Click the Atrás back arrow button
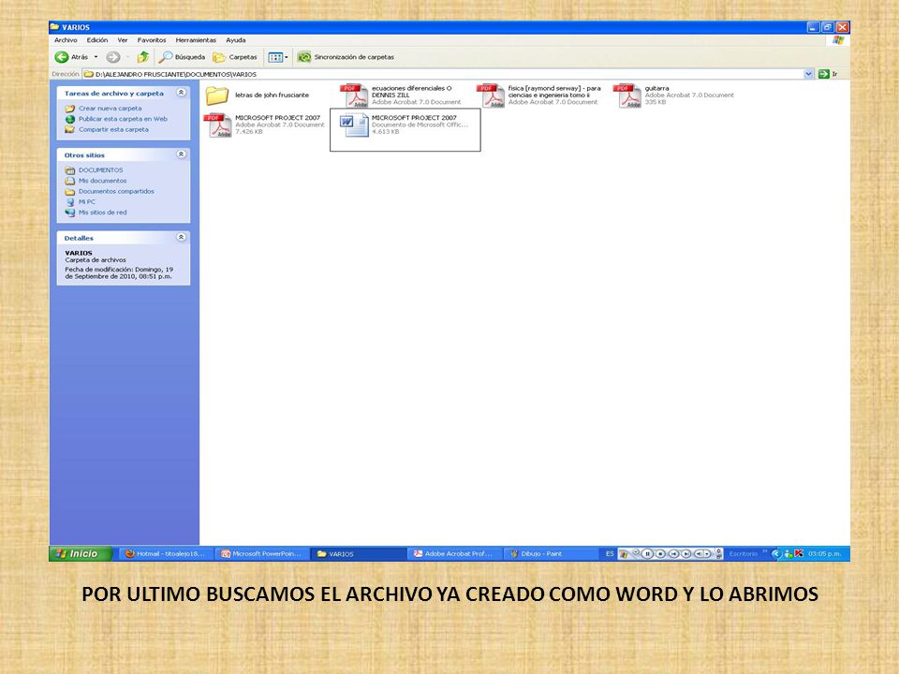The width and height of the screenshot is (899, 674). pos(71,57)
